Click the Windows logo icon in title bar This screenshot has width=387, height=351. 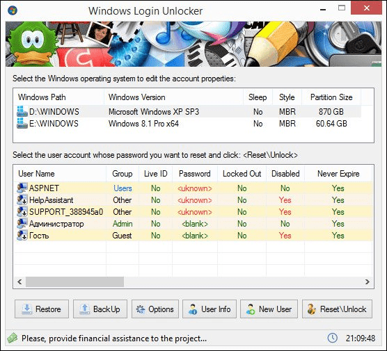tap(13, 10)
